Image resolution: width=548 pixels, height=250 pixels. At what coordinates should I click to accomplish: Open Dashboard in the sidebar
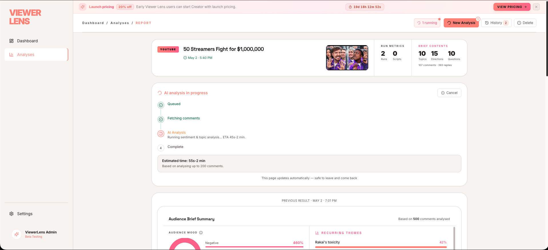pyautogui.click(x=36, y=41)
